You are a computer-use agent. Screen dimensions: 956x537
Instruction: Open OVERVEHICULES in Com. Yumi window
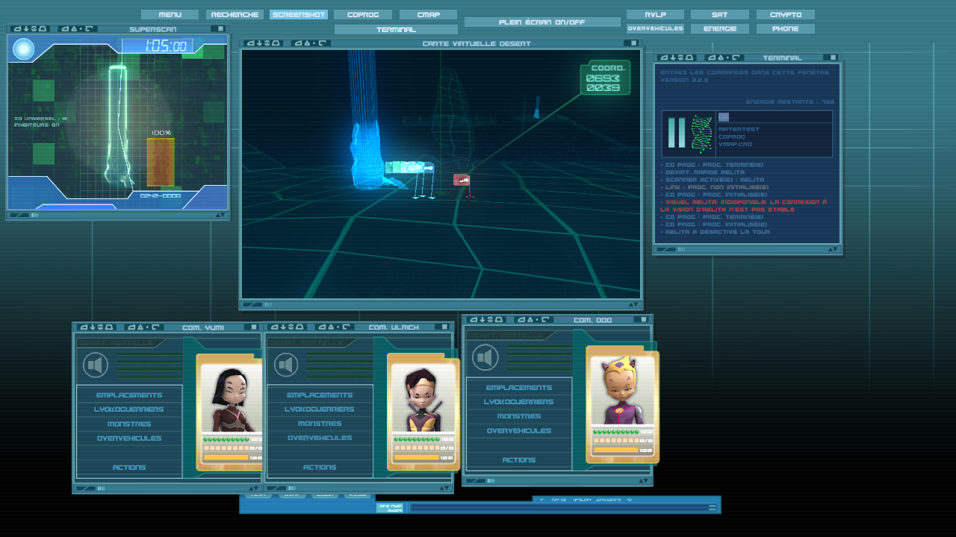pyautogui.click(x=129, y=439)
